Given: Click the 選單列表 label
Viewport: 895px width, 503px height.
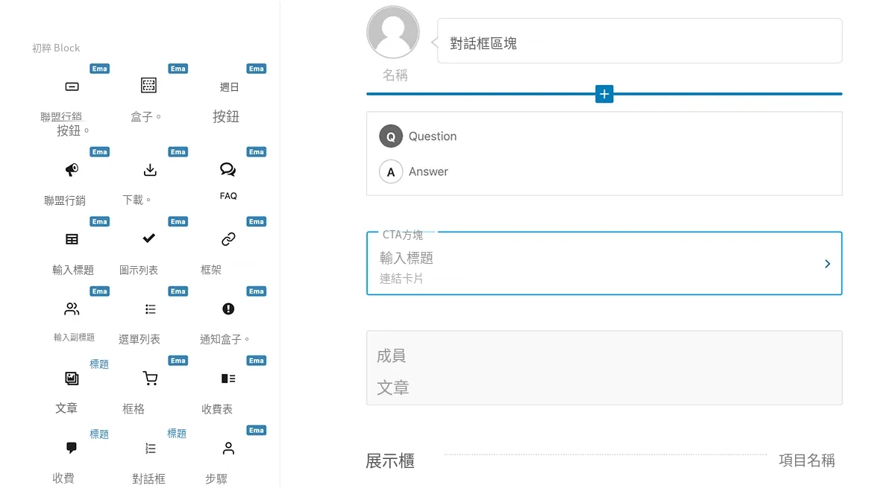Looking at the screenshot, I should [x=139, y=339].
